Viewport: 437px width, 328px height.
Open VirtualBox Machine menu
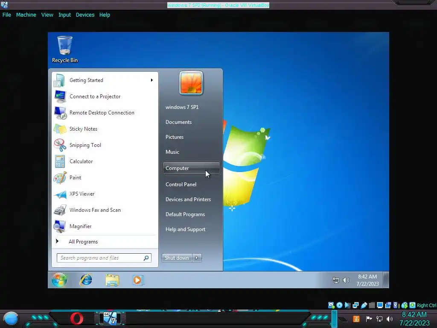coord(26,15)
